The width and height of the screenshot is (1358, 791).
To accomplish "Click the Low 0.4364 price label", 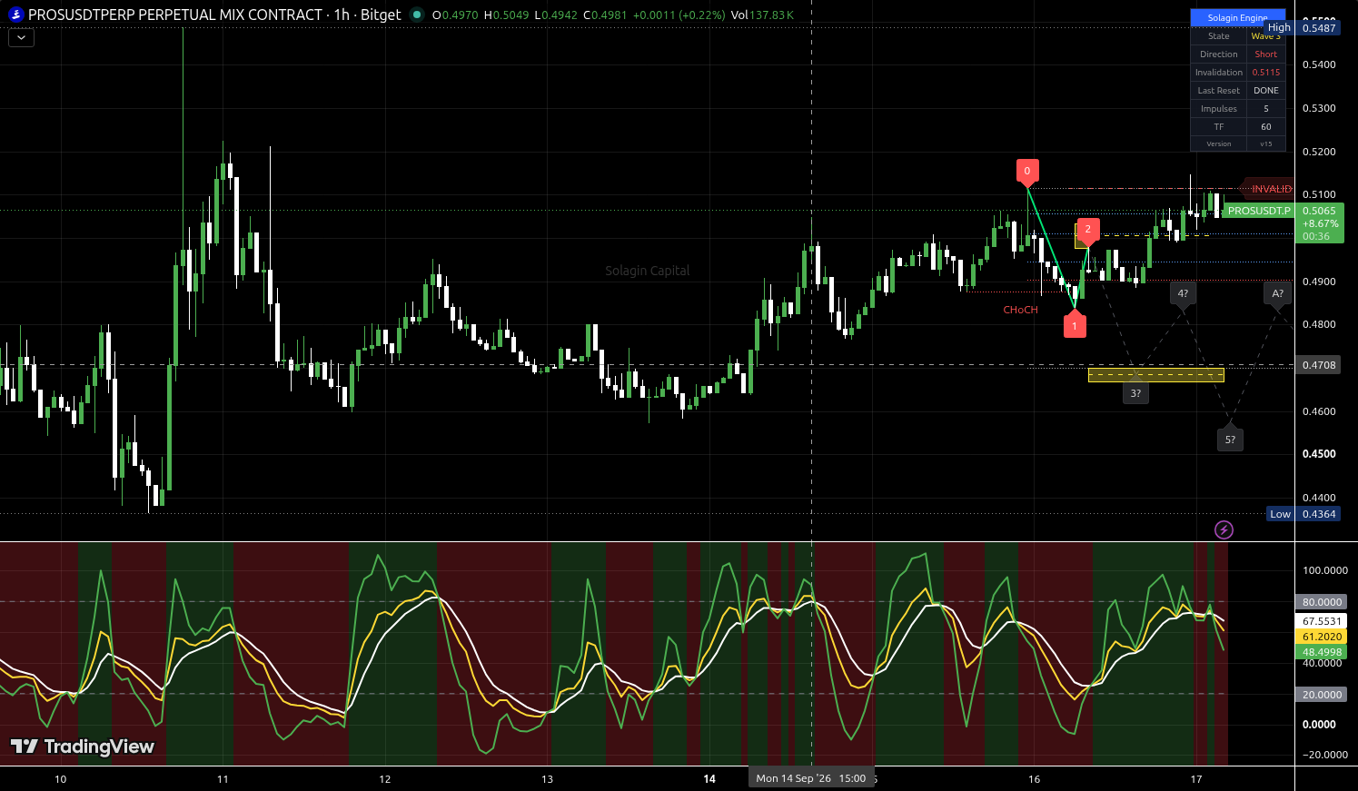I will (1303, 514).
